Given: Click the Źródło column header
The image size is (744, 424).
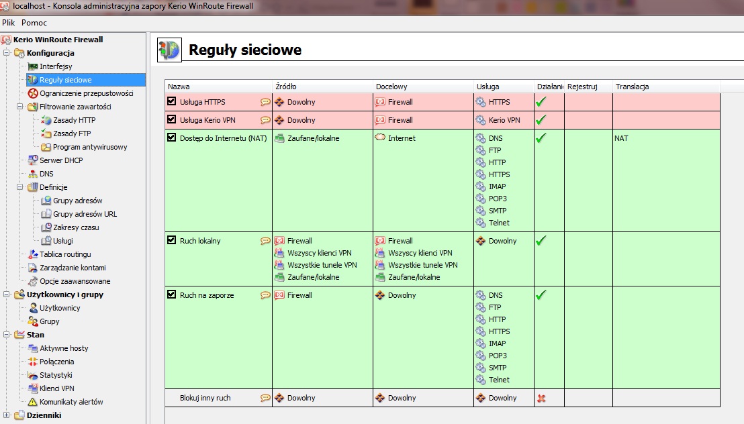Looking at the screenshot, I should [323, 87].
